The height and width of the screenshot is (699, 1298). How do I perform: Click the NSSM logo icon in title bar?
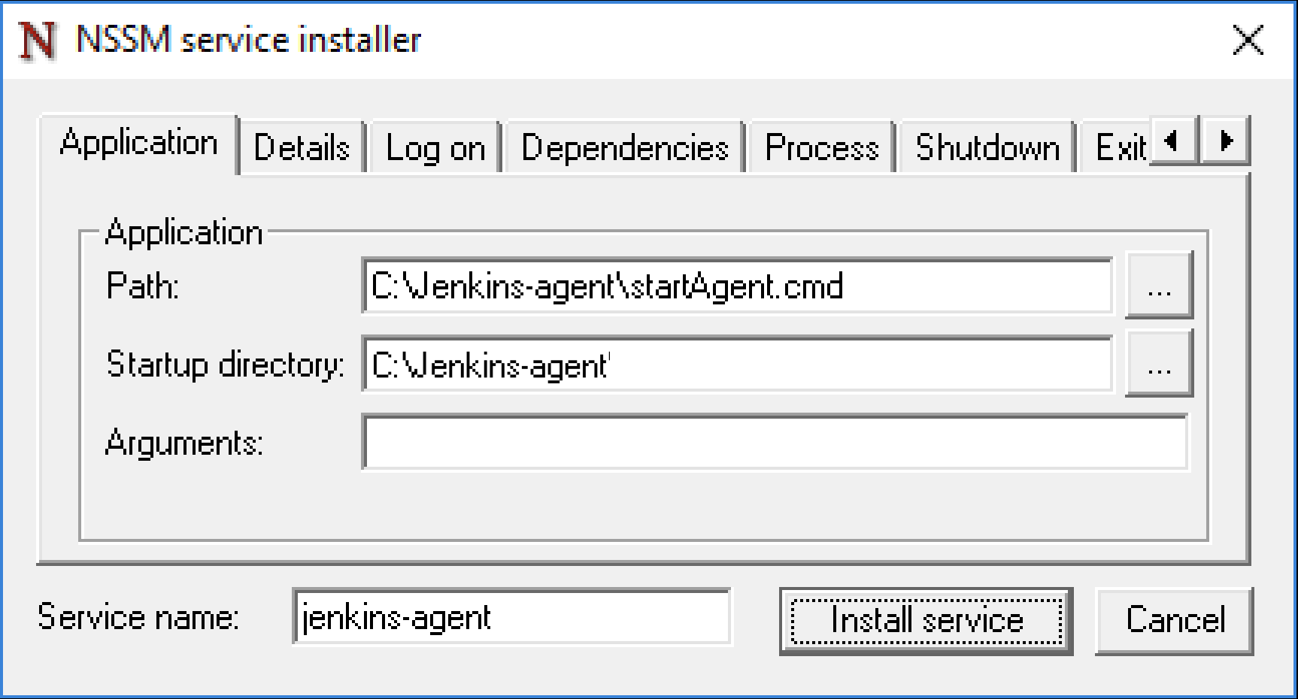(36, 41)
